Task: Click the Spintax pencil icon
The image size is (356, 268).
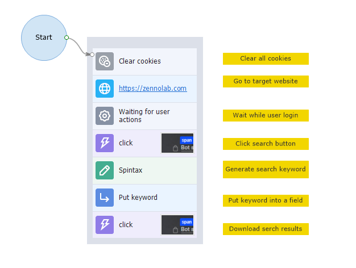Action: 105,170
